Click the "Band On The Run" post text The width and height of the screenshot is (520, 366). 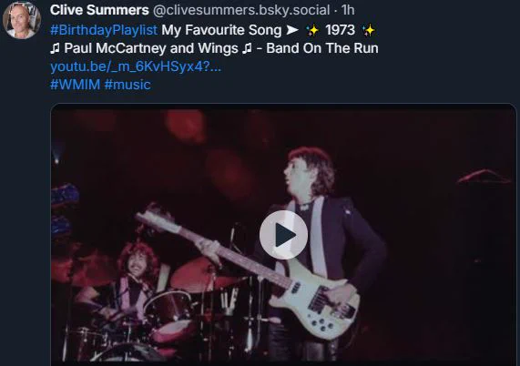pyautogui.click(x=322, y=48)
